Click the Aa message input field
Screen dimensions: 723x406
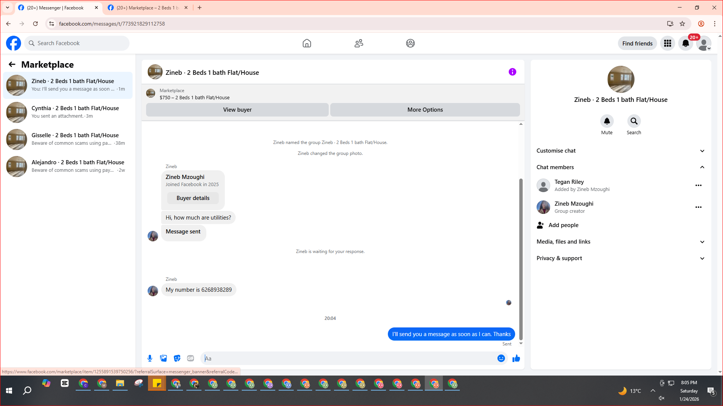(350, 358)
